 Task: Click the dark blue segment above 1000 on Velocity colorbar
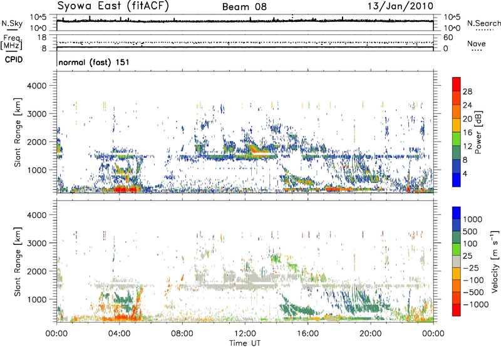pyautogui.click(x=457, y=213)
